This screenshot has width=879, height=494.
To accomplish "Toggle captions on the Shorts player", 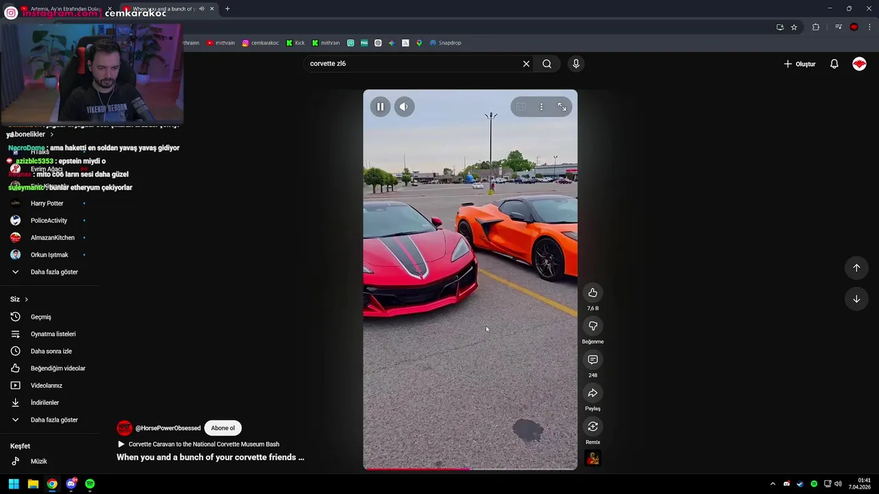I will pyautogui.click(x=521, y=106).
